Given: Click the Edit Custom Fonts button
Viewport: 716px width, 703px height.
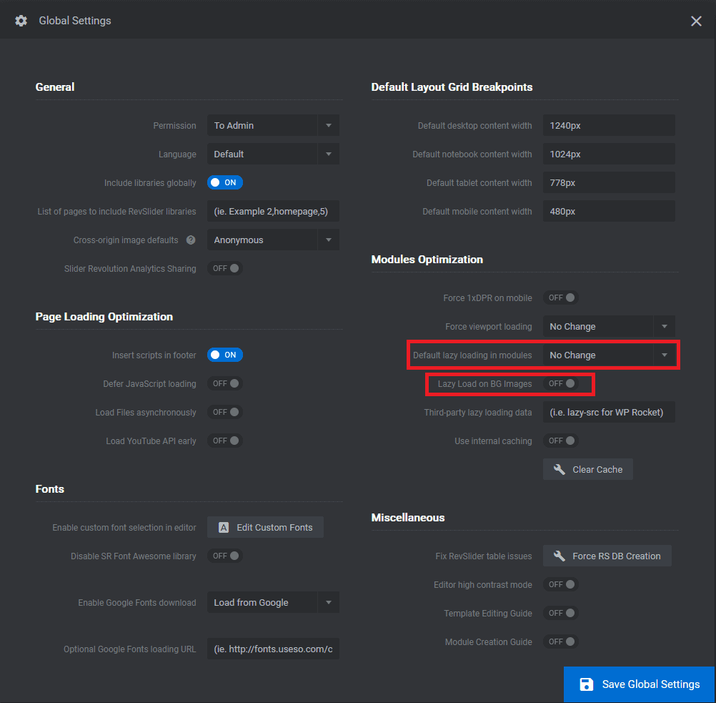Looking at the screenshot, I should click(x=266, y=528).
